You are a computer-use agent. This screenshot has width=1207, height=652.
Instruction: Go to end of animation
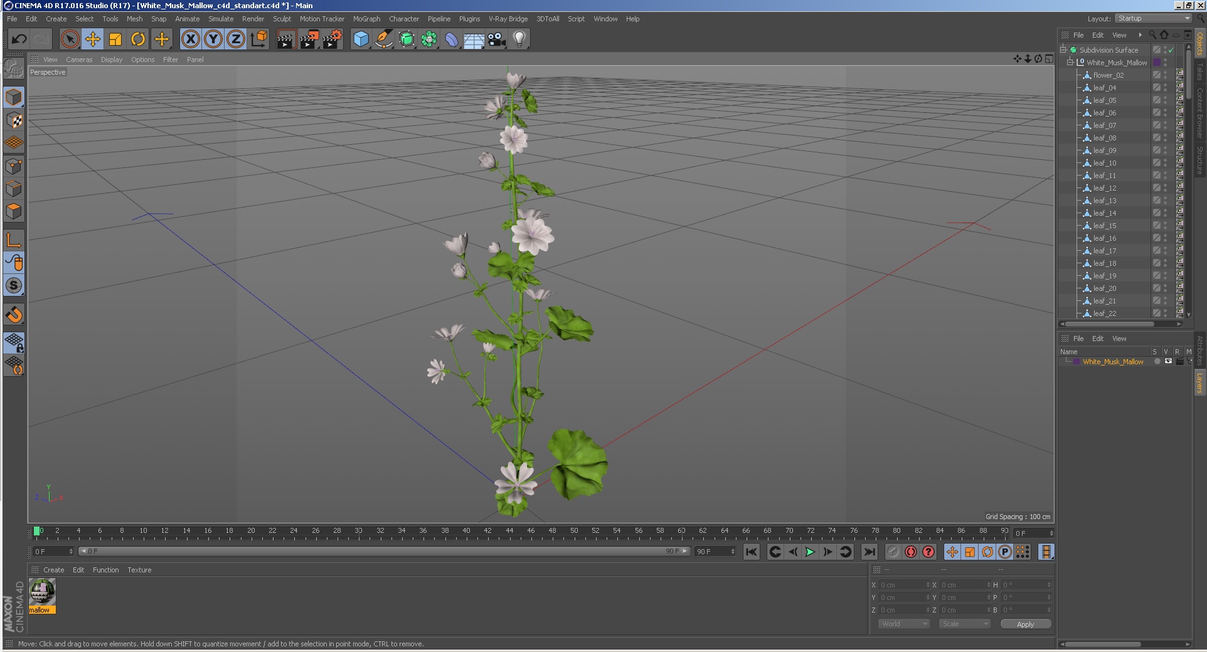click(x=869, y=552)
